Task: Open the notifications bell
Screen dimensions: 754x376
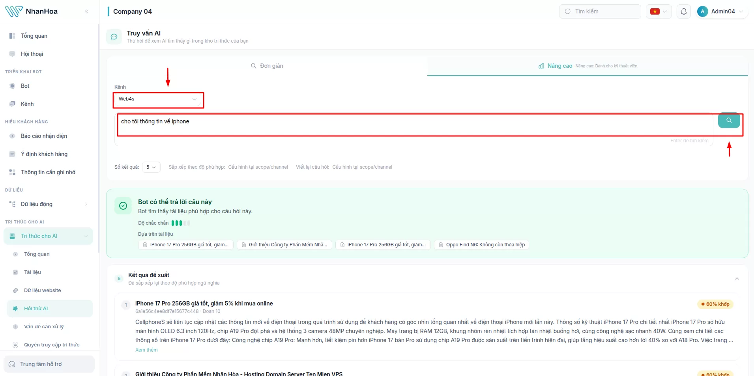Action: [684, 11]
